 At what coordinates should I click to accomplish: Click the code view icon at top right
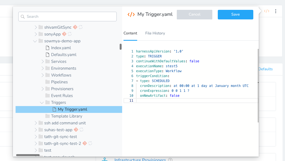point(267,11)
